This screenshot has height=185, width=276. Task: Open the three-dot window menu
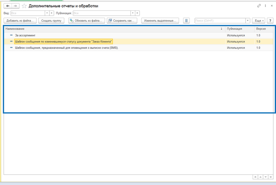pos(265,6)
